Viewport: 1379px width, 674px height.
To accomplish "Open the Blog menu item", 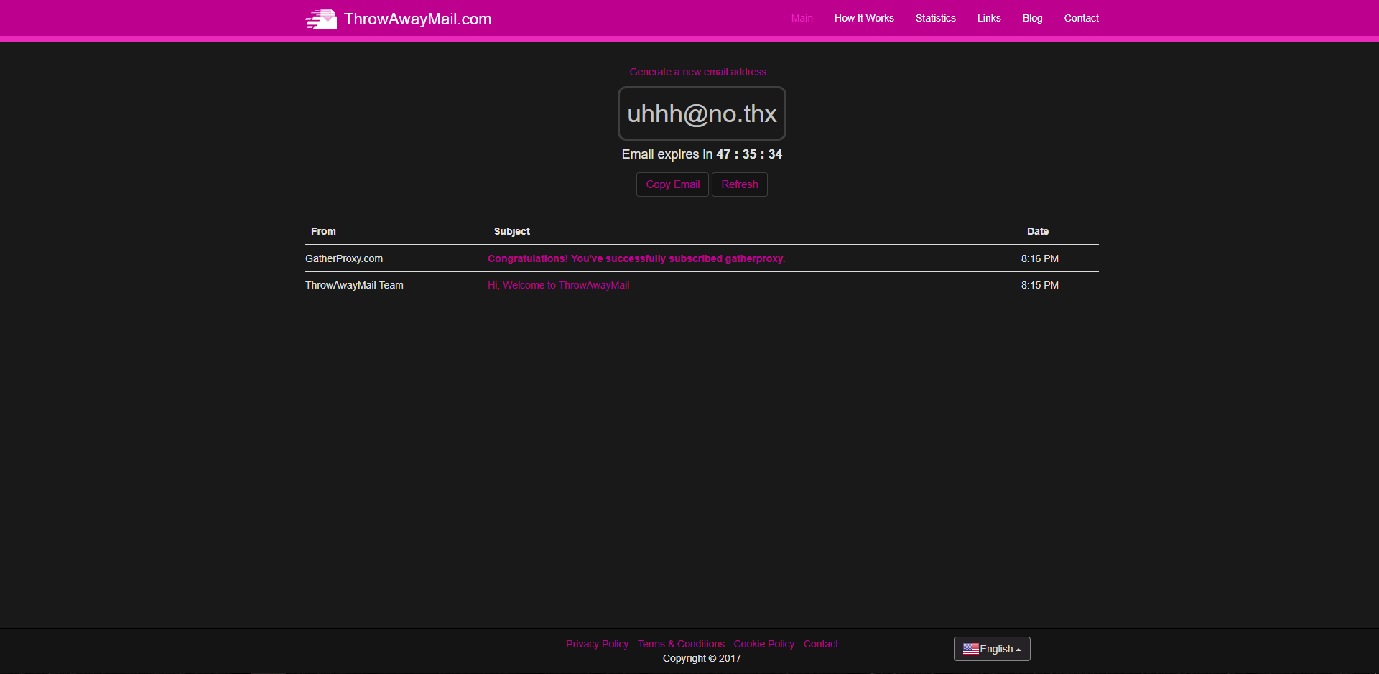I will pos(1032,18).
